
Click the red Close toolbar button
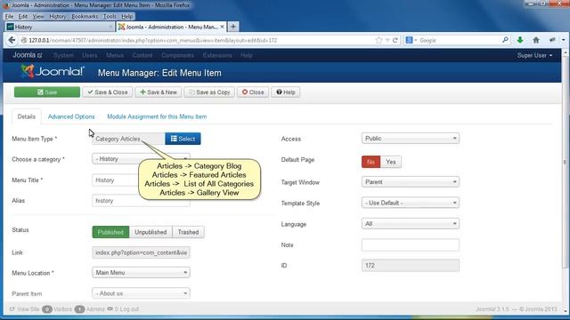click(253, 92)
